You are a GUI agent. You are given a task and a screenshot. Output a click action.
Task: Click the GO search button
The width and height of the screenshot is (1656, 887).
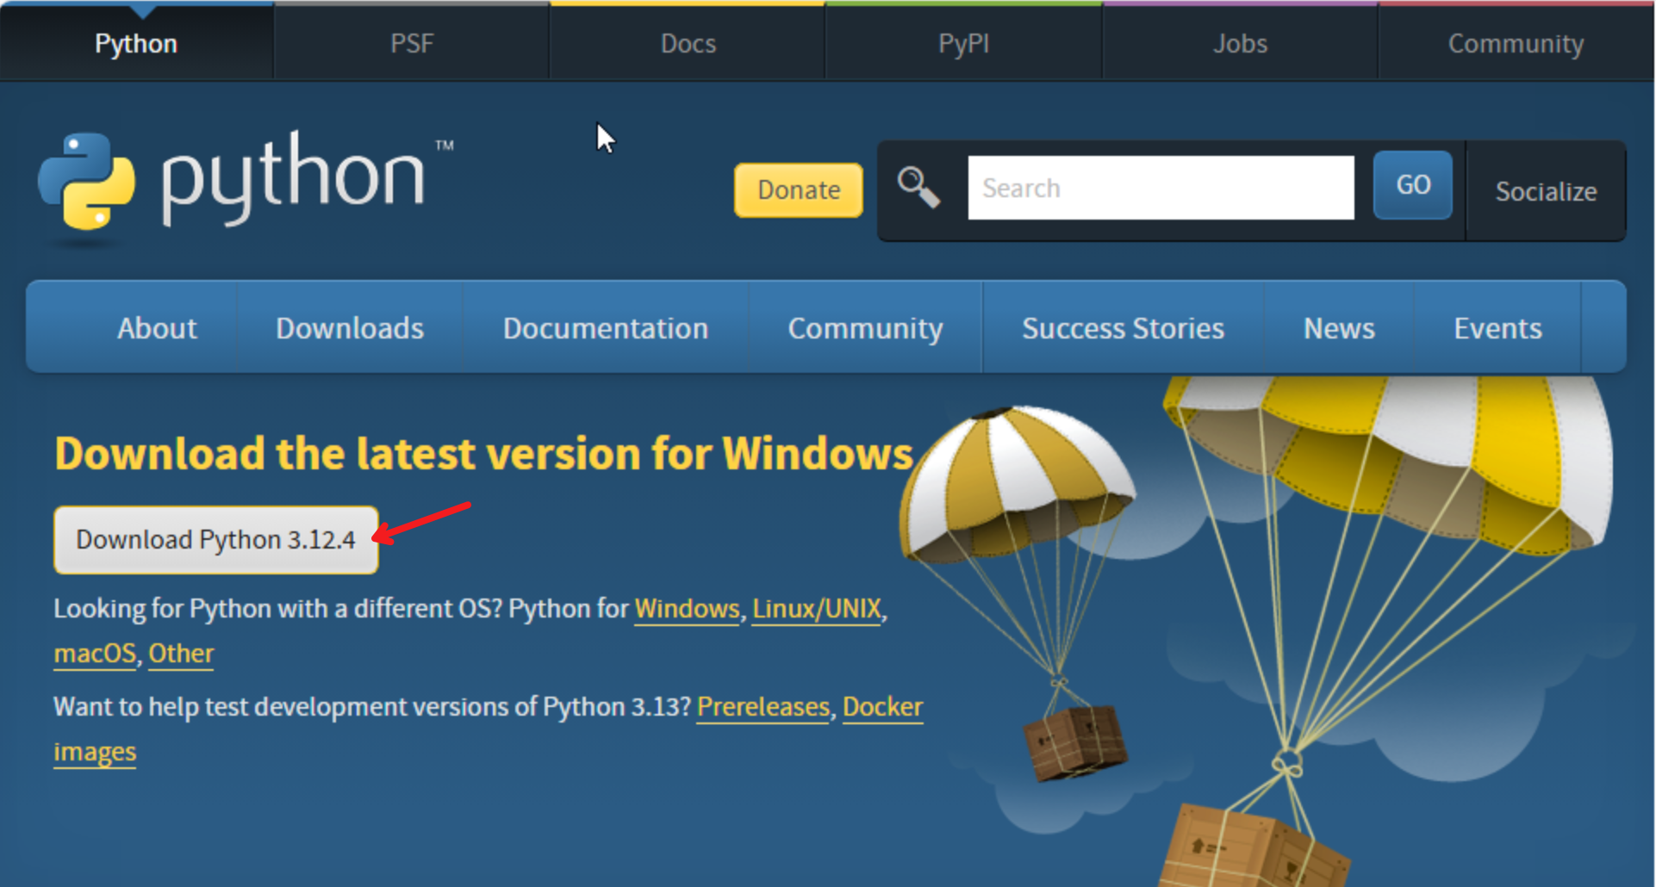click(1413, 185)
